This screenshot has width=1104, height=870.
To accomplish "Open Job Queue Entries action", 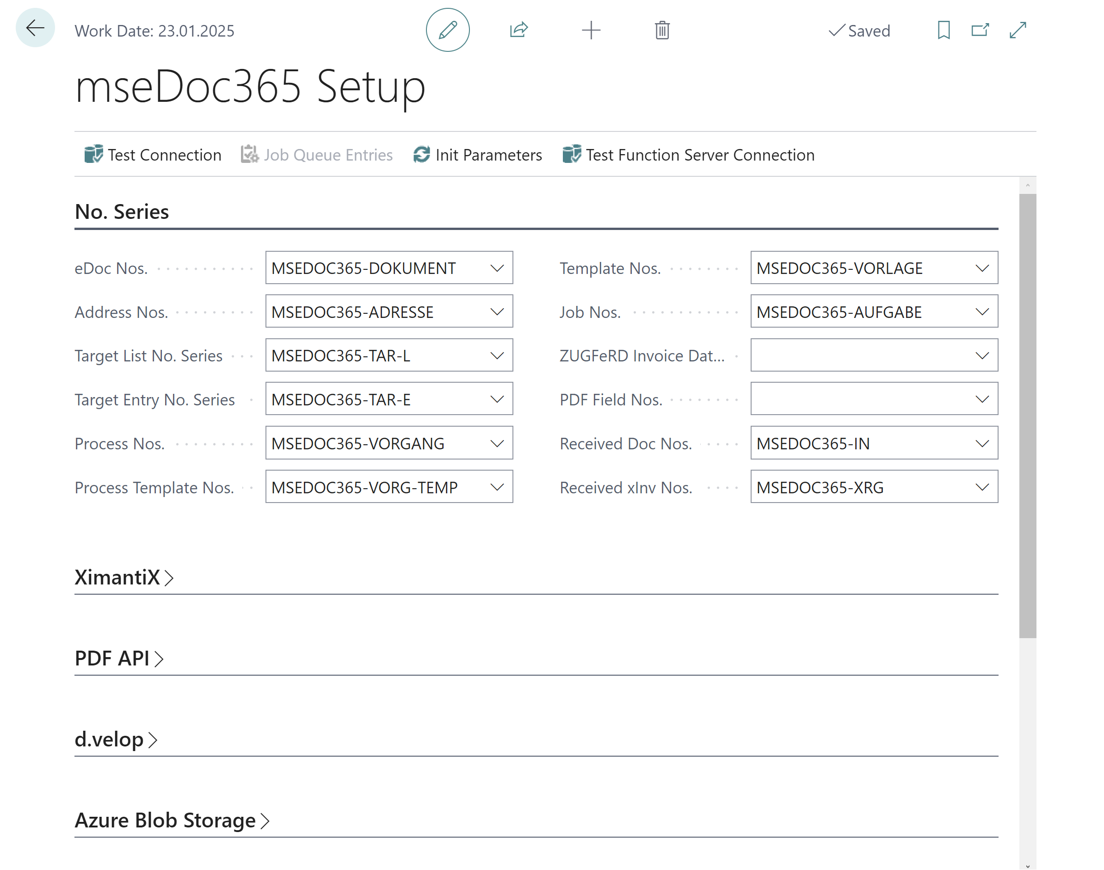I will (317, 155).
